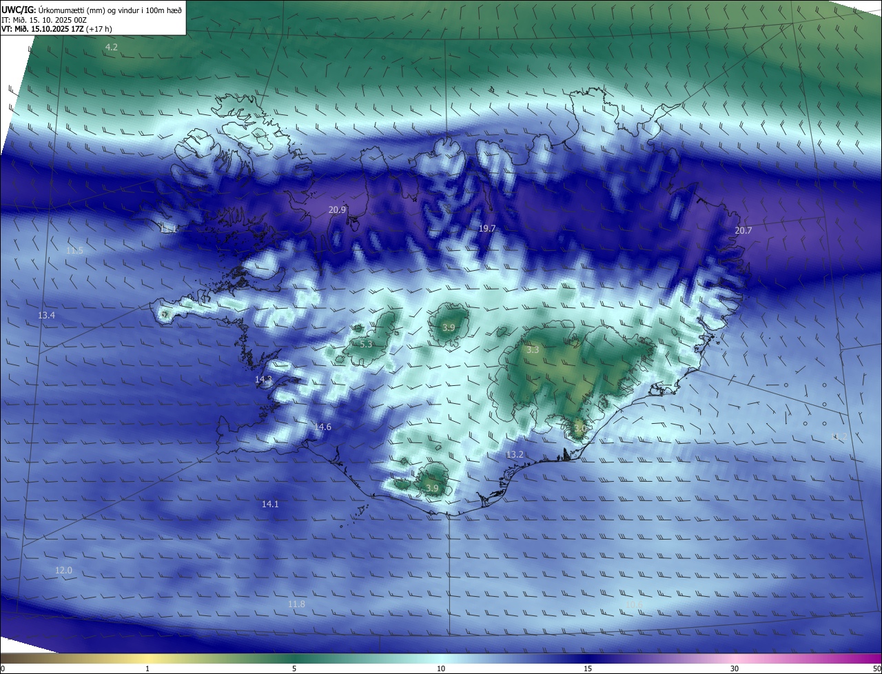The height and width of the screenshot is (674, 882).
Task: Click the 11.5 value label on the map
Action: (x=74, y=250)
